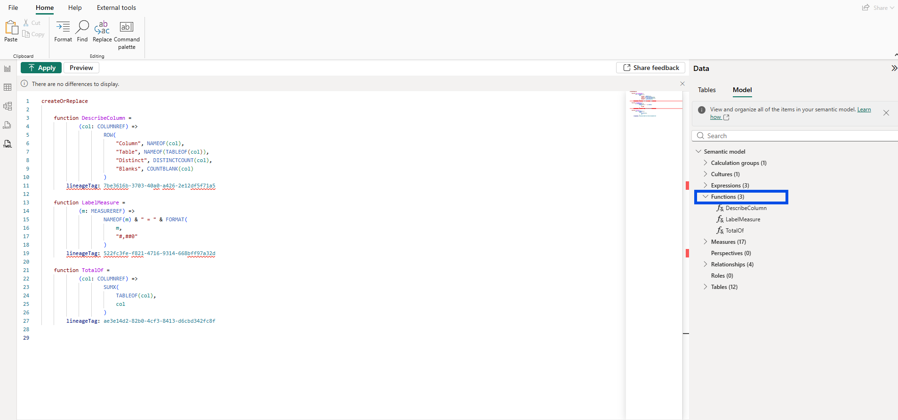
Task: Select the Home ribbon tab
Action: coord(45,8)
